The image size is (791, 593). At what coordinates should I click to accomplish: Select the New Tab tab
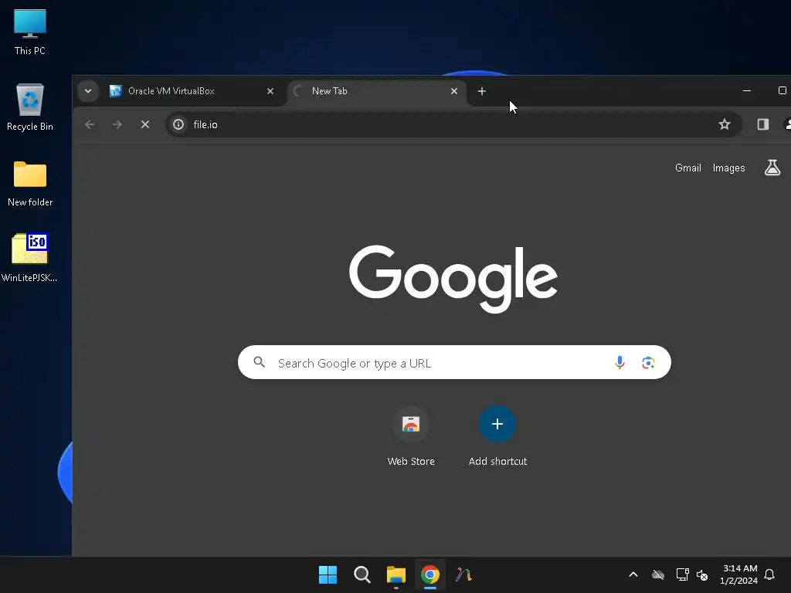[376, 91]
